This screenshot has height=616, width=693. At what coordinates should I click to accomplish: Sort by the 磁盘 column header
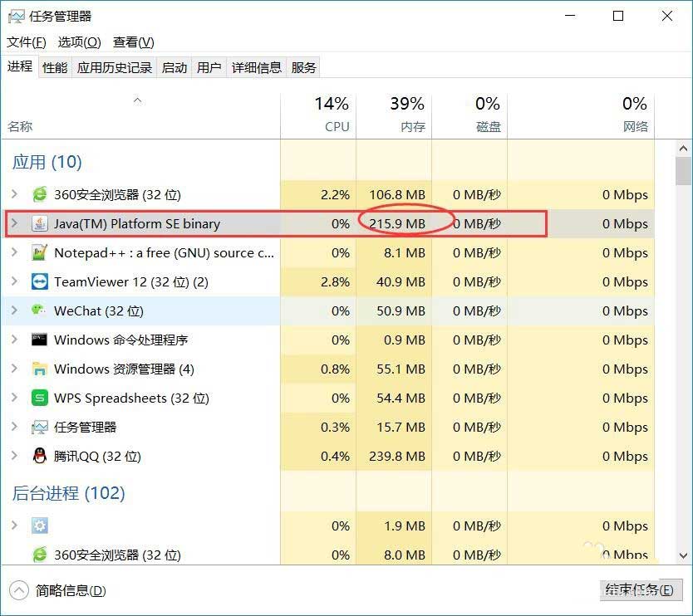(469, 115)
